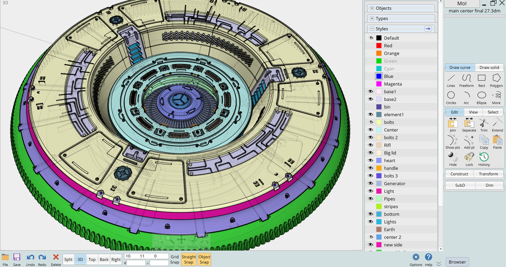Open the Browser button
Screen dimensions: 506x267
pos(457,262)
